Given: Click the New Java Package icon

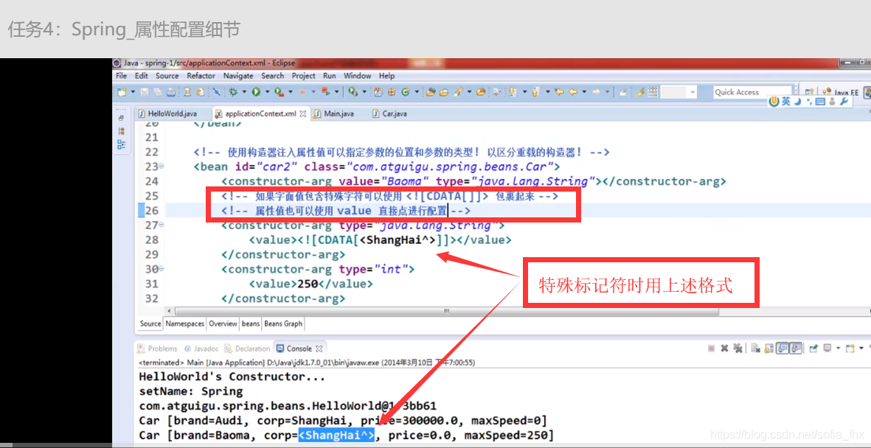Looking at the screenshot, I should [x=392, y=92].
